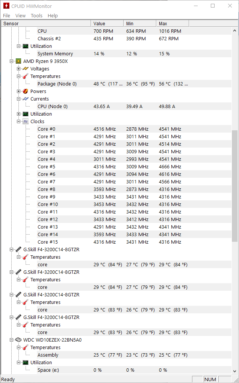The width and height of the screenshot is (239, 383).
Task: Select the AMD Ryzen 9 3950X processor icon
Action: (x=18, y=61)
